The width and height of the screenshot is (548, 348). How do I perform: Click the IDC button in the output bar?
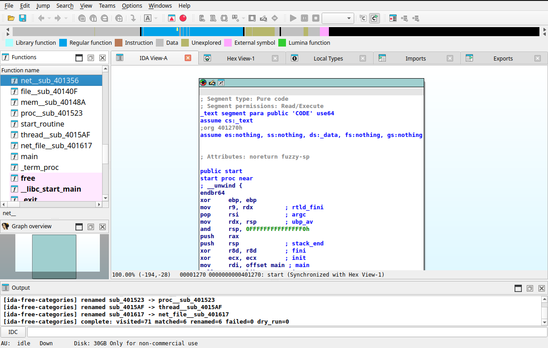pyautogui.click(x=13, y=332)
